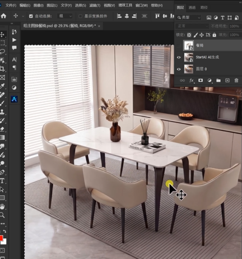Screen dimensions: 242x259
Task: Click the red foreground color swatch
Action: tap(1, 238)
